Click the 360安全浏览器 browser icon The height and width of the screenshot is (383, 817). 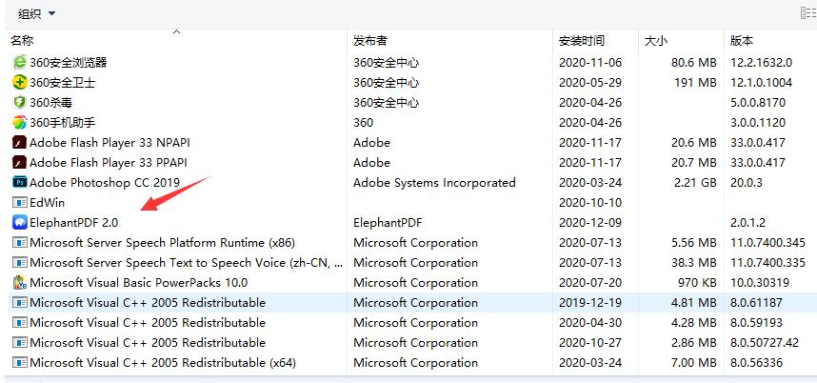19,62
